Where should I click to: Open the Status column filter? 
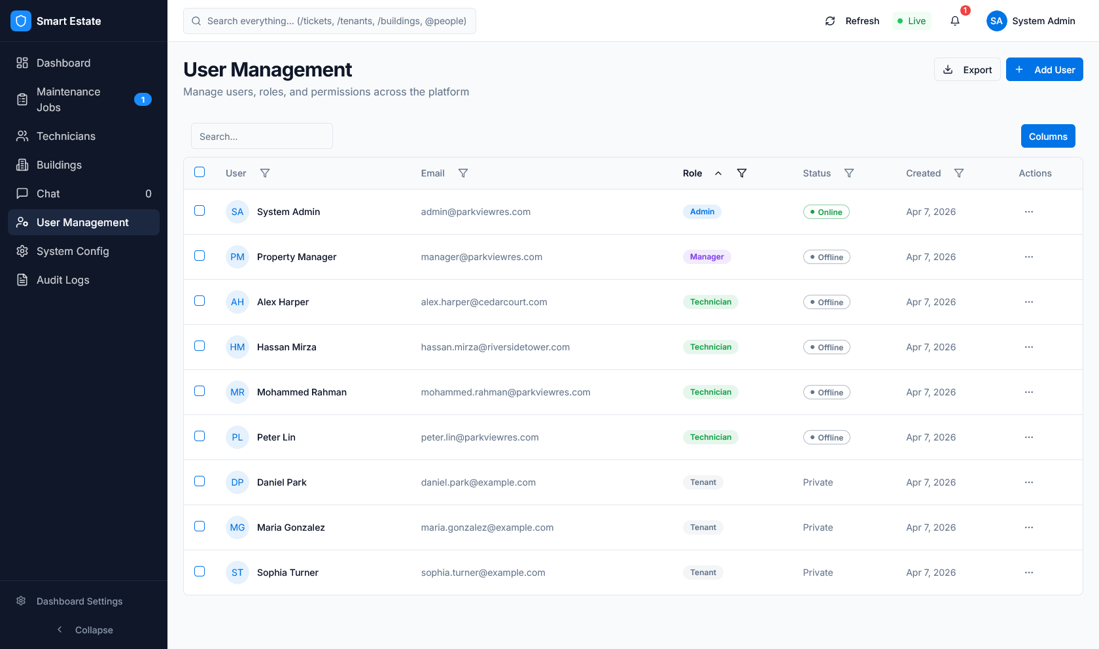tap(849, 173)
